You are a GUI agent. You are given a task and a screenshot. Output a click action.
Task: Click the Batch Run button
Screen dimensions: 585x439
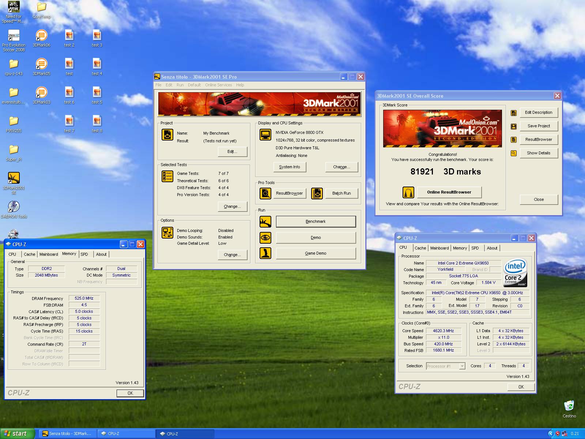[x=341, y=194]
